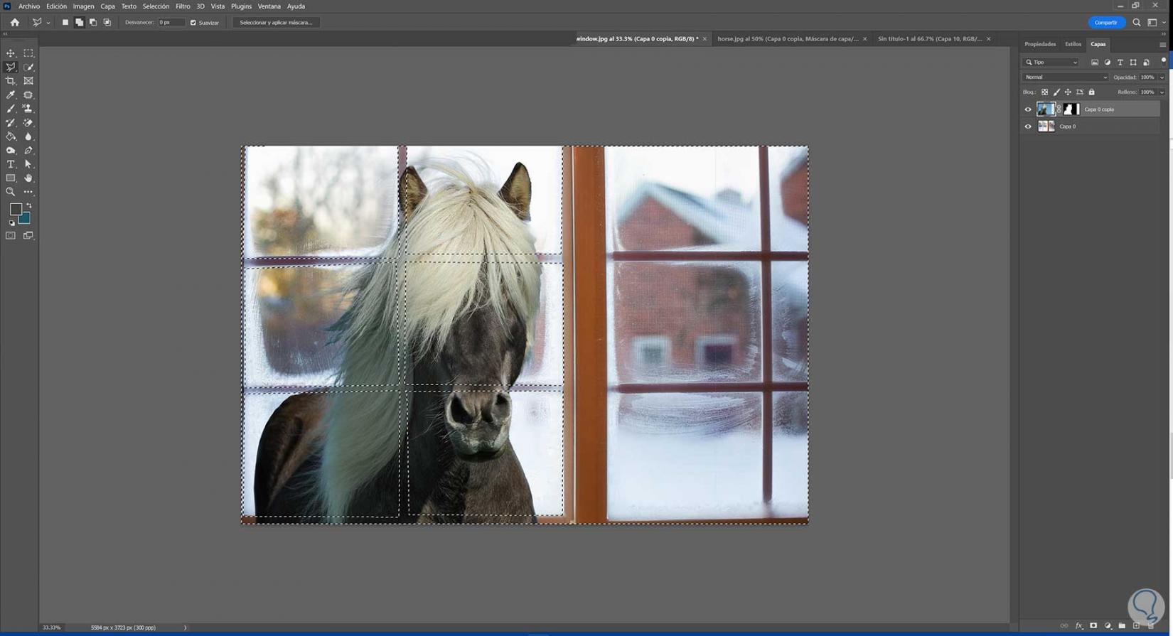Click the background color swatch

[26, 219]
